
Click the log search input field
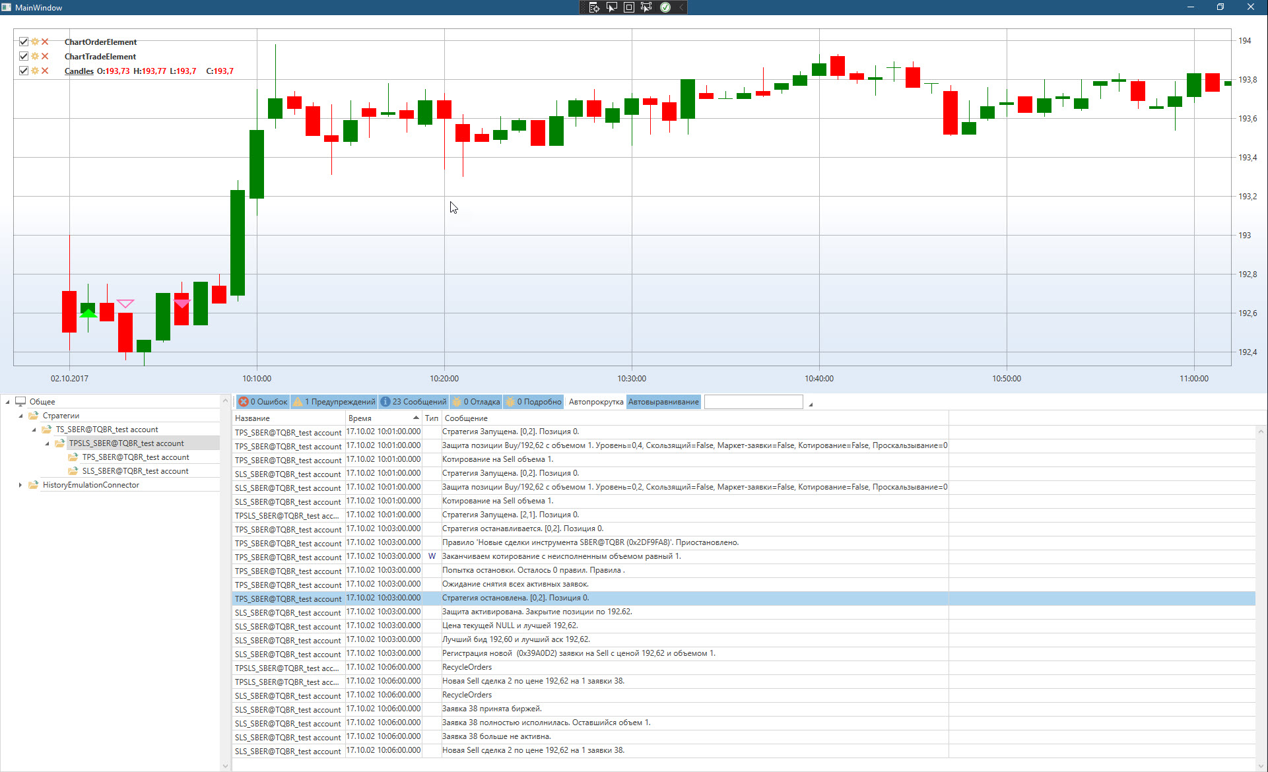[753, 402]
